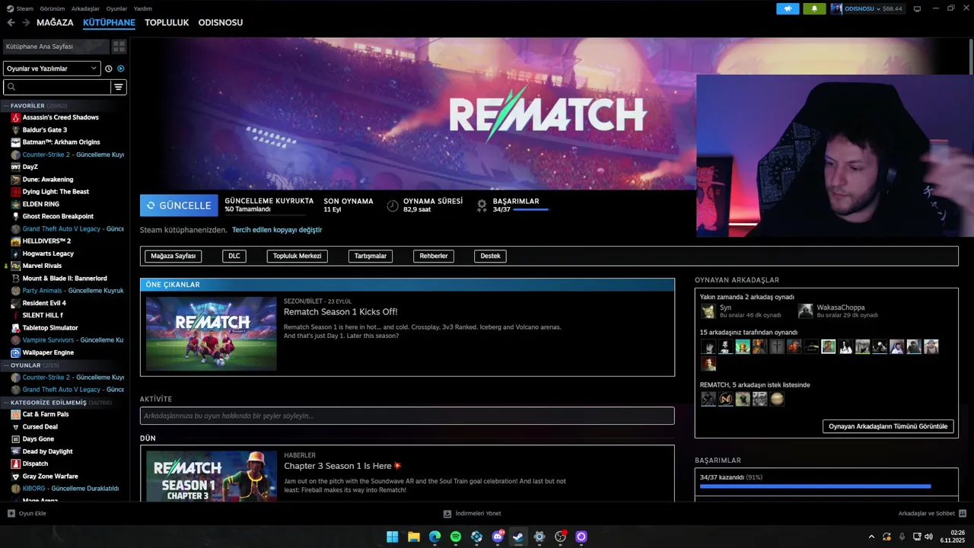Click the Oyun Ekle add game button

(x=27, y=514)
